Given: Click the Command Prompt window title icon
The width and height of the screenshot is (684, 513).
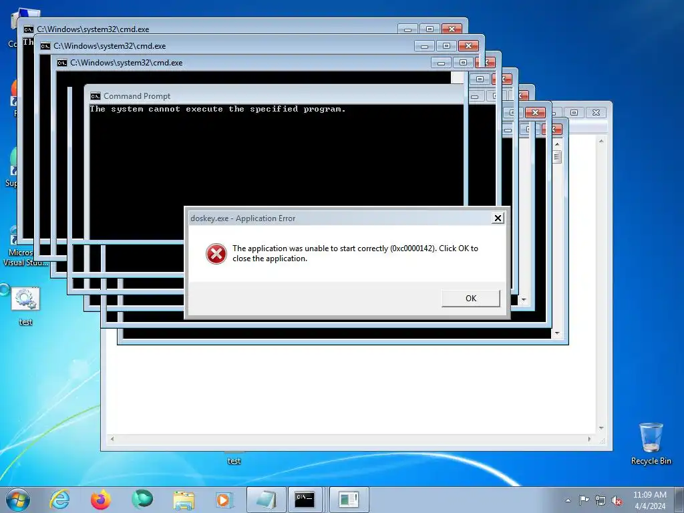Looking at the screenshot, I should [95, 96].
